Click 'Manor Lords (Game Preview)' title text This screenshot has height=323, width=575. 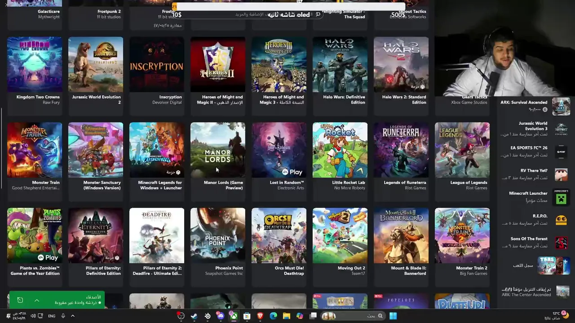[223, 185]
